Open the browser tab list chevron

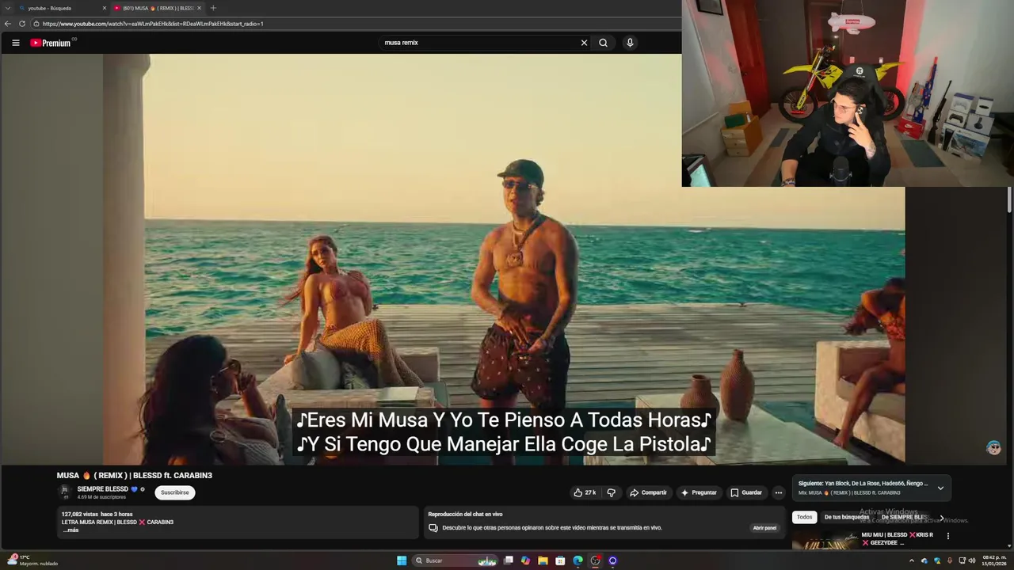coord(8,8)
